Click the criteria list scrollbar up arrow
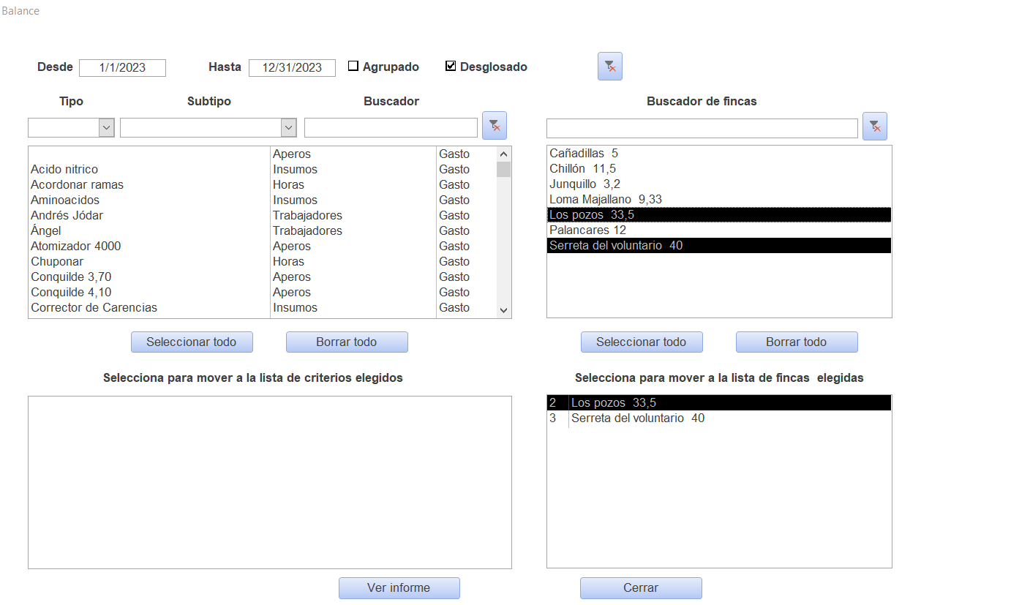1030x605 pixels. (503, 154)
